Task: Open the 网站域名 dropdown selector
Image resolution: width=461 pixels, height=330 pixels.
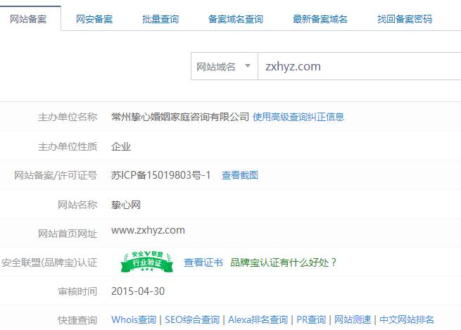Action: click(224, 66)
